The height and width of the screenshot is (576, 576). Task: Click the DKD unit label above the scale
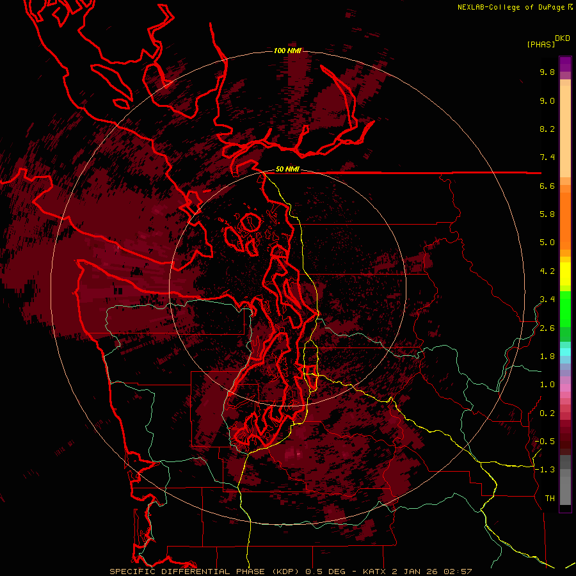coord(563,38)
